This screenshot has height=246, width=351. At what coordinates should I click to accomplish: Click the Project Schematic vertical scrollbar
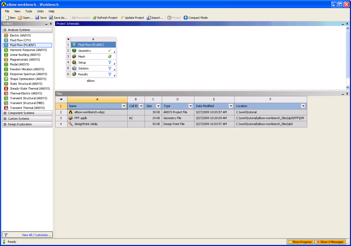(x=348, y=58)
